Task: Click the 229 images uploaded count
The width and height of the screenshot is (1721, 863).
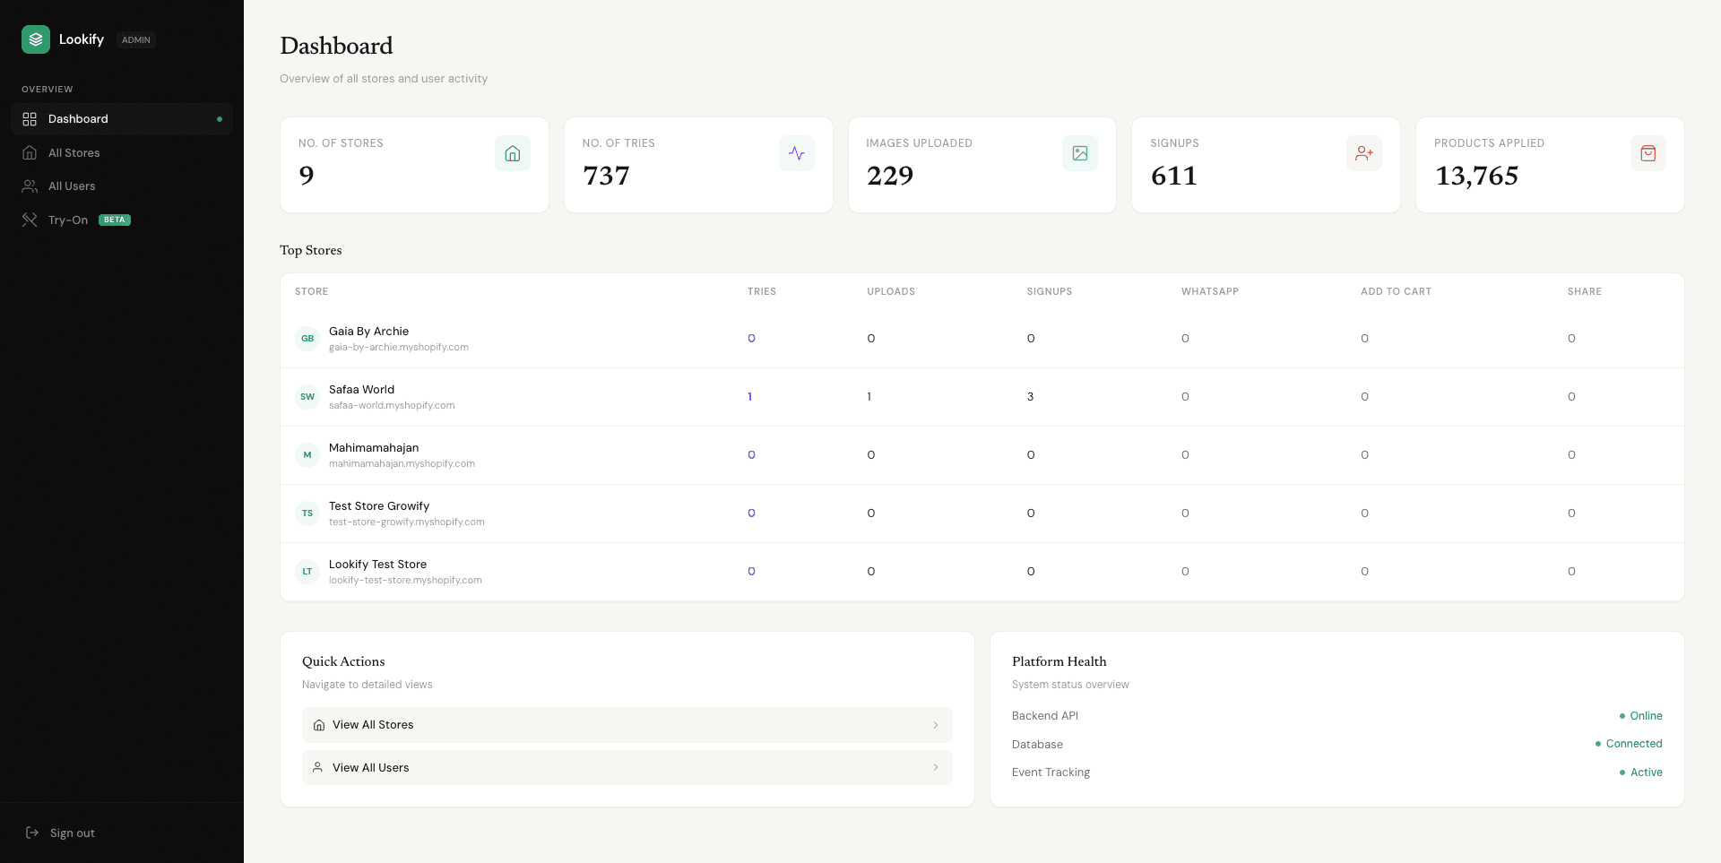Action: [x=890, y=176]
